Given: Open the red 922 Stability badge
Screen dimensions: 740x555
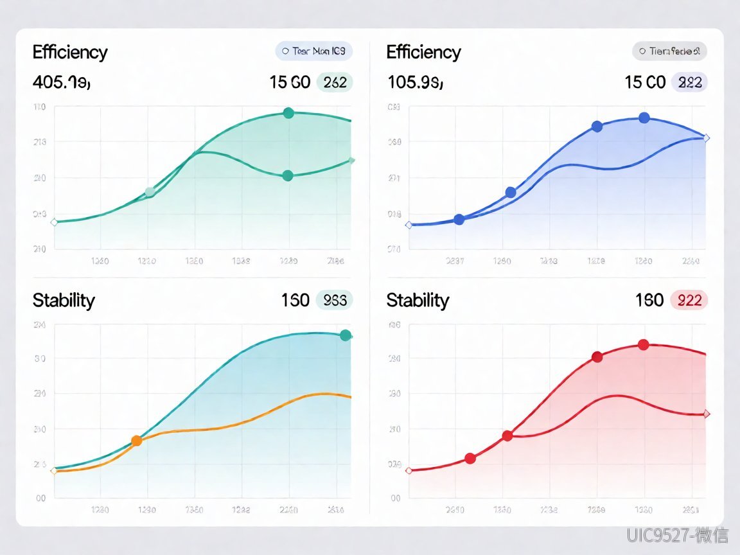Looking at the screenshot, I should point(689,300).
